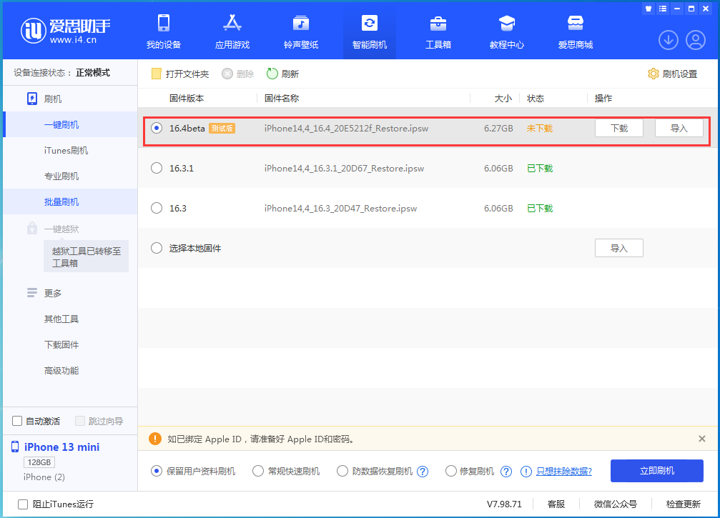The image size is (720, 518).
Task: Click orange warning icon in notice bar
Action: pos(155,439)
